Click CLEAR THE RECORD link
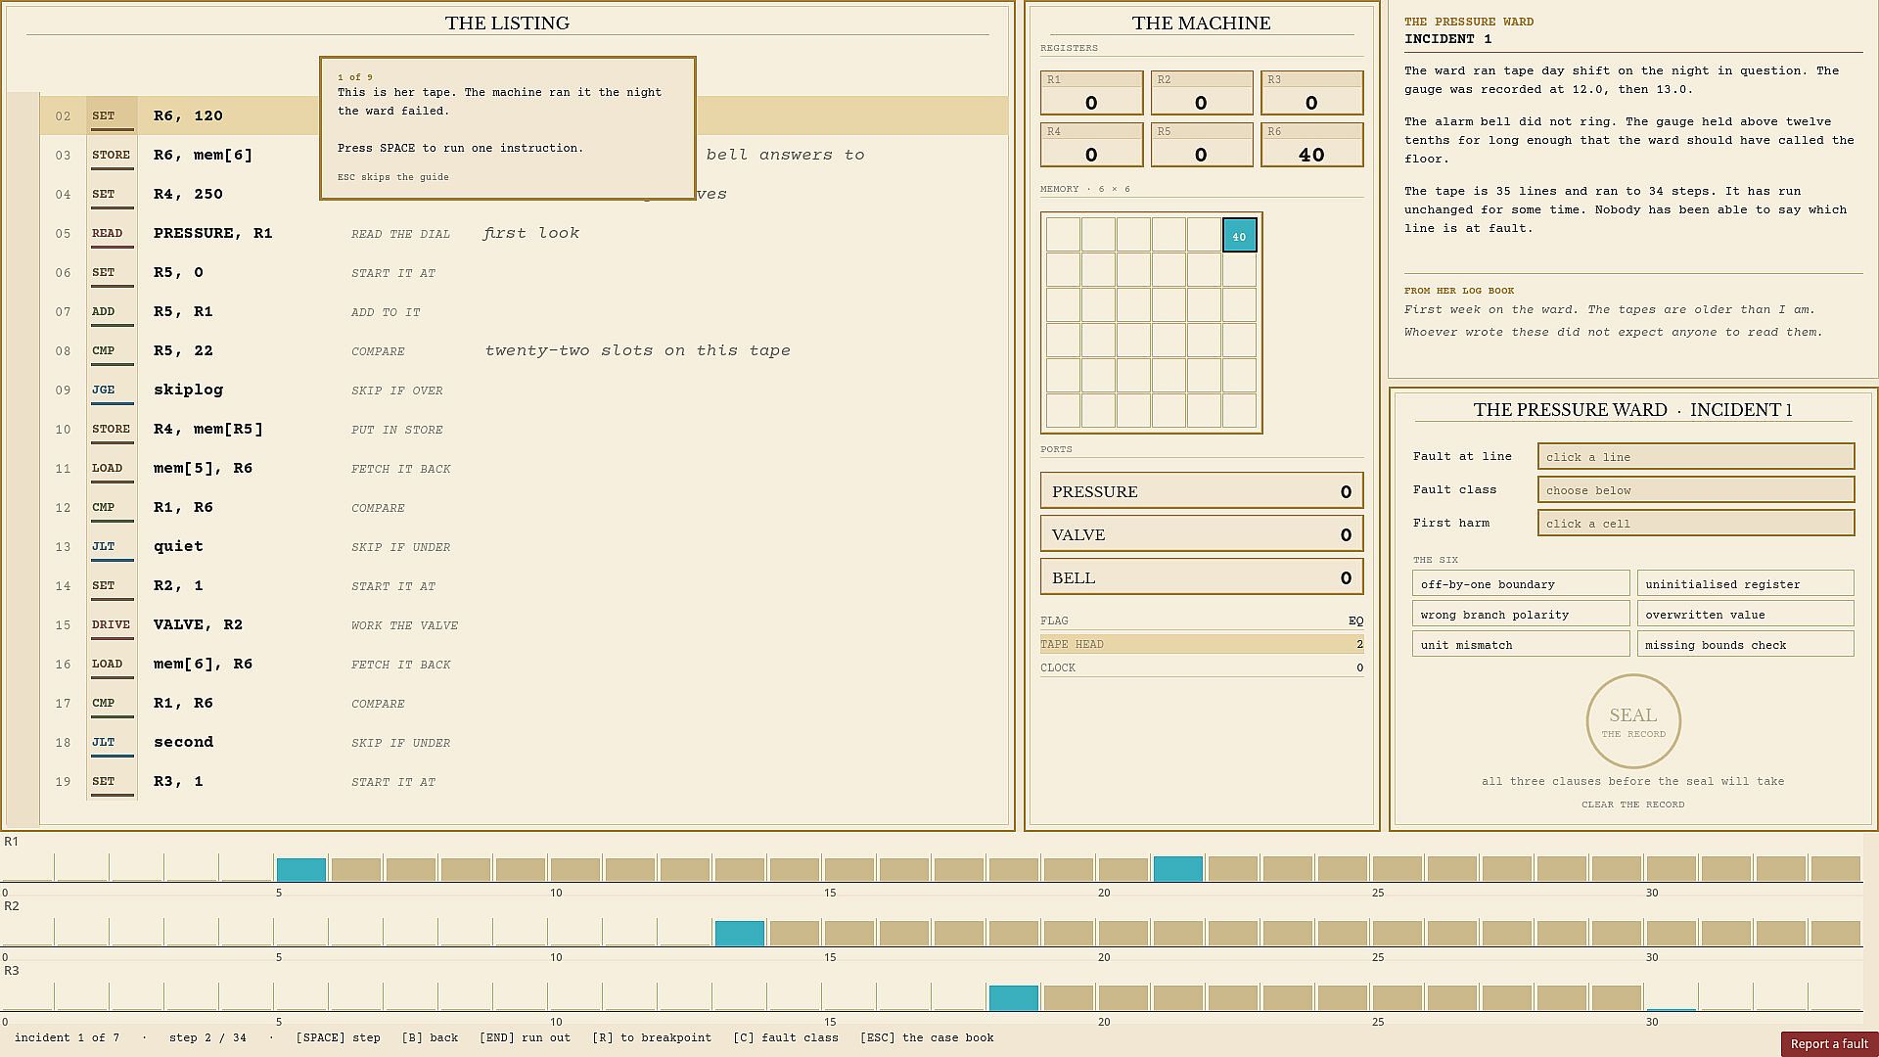This screenshot has height=1057, width=1879. [1632, 804]
